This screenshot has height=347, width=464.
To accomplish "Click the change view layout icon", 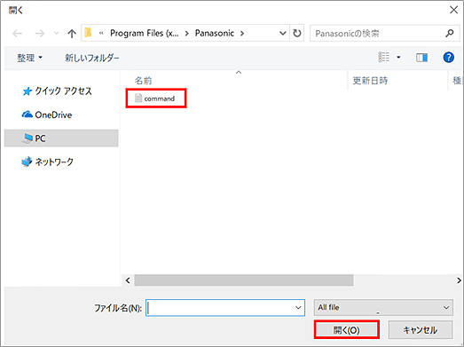I will click(x=384, y=57).
